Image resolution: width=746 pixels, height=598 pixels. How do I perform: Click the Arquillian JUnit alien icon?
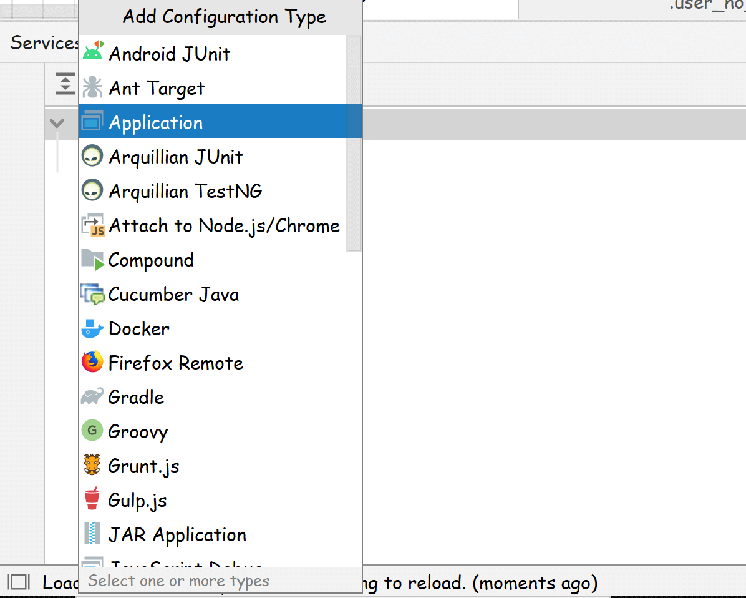coord(92,157)
